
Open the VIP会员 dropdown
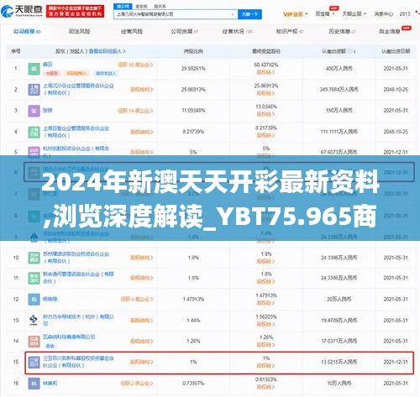pyautogui.click(x=296, y=14)
